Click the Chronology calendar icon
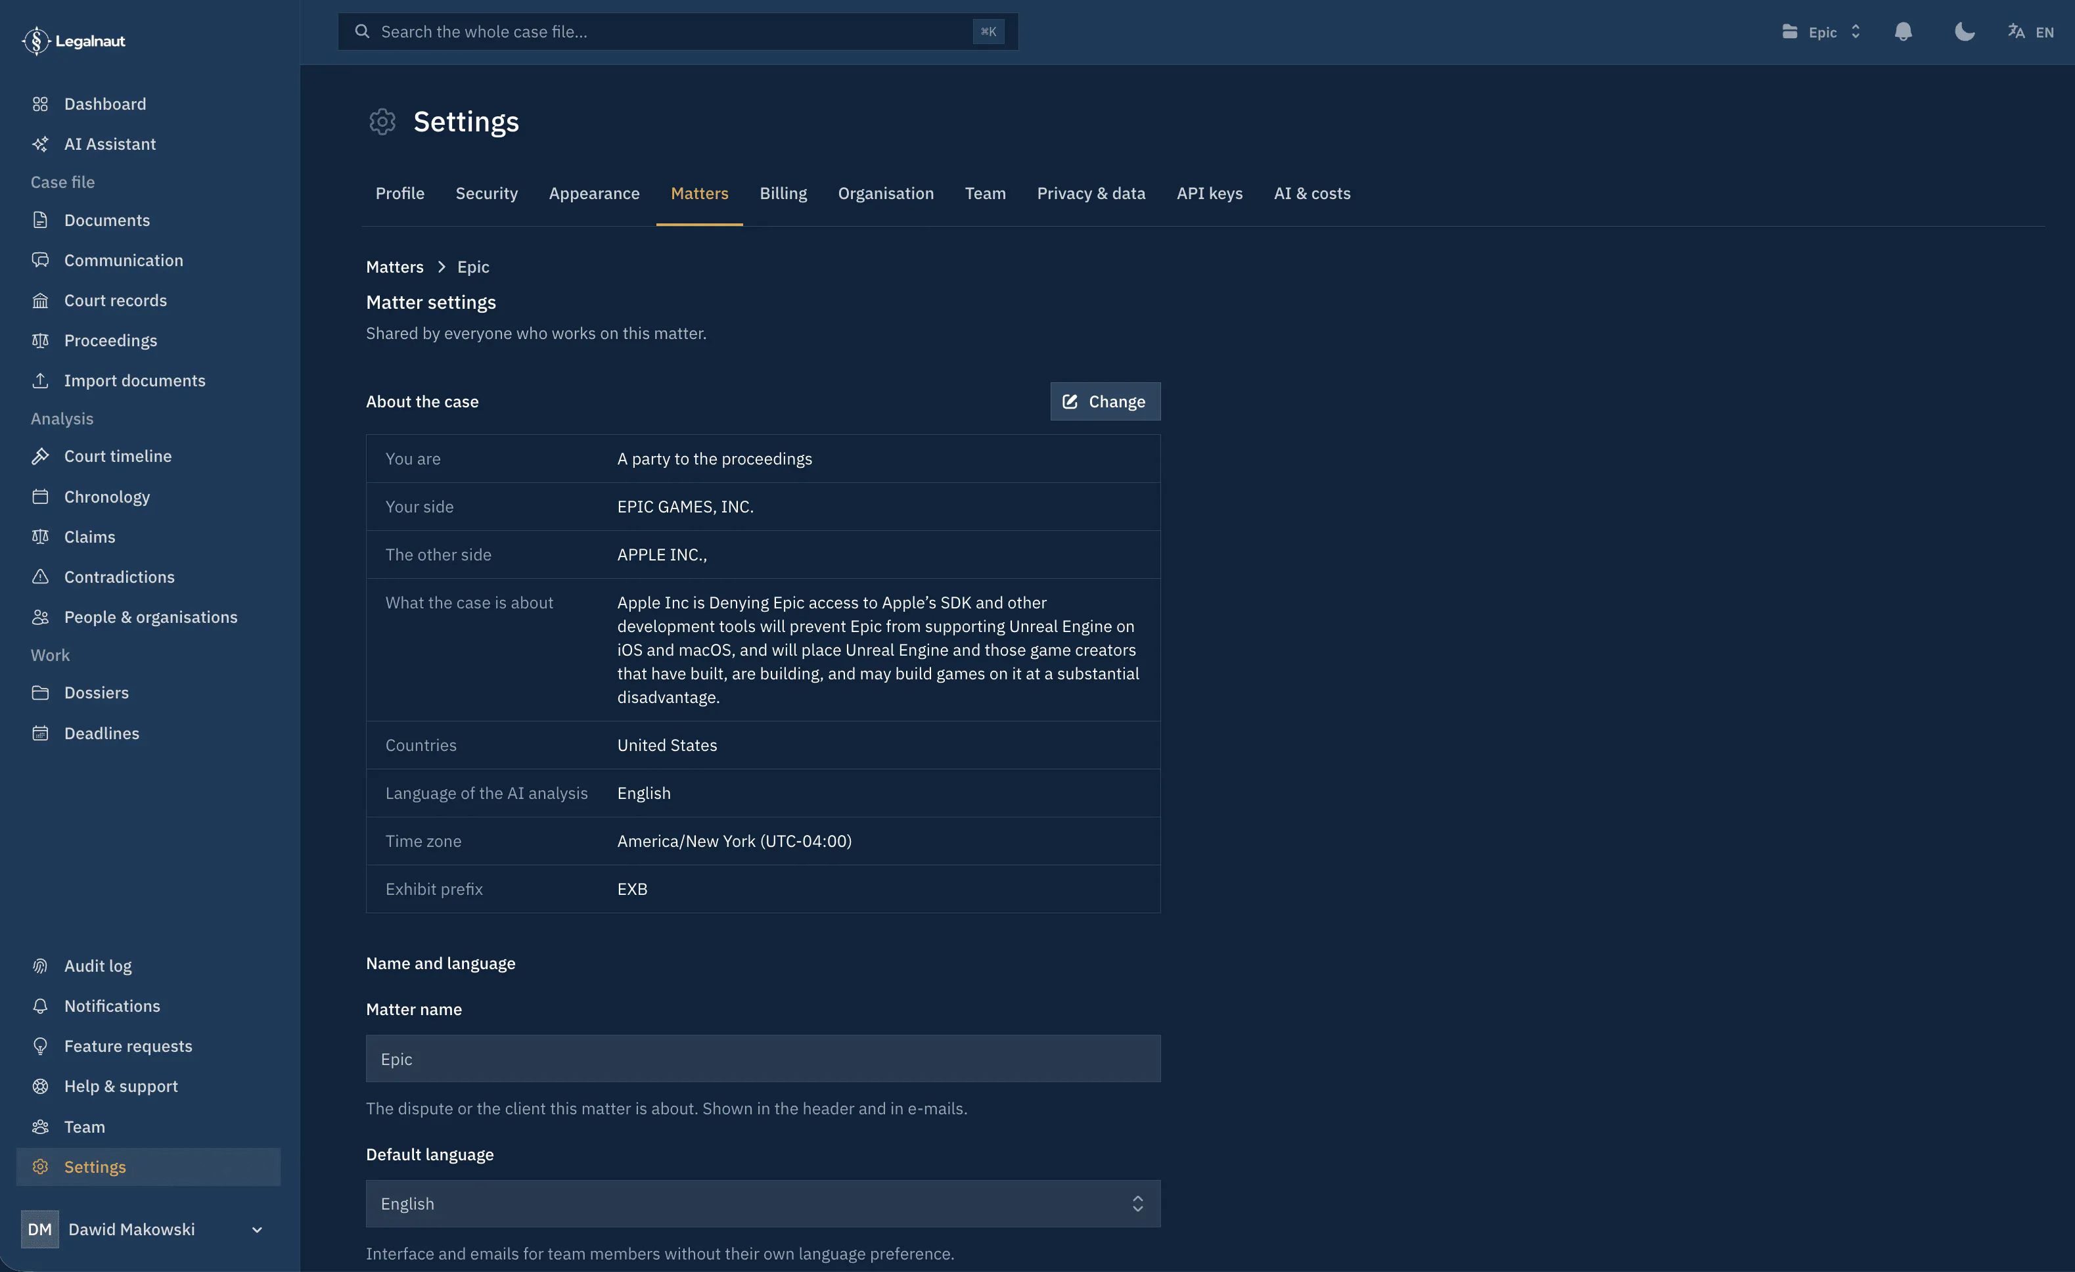This screenshot has height=1272, width=2075. click(x=39, y=497)
